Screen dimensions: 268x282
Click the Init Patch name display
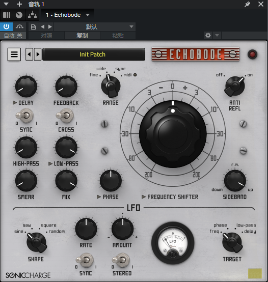pyautogui.click(x=94, y=54)
